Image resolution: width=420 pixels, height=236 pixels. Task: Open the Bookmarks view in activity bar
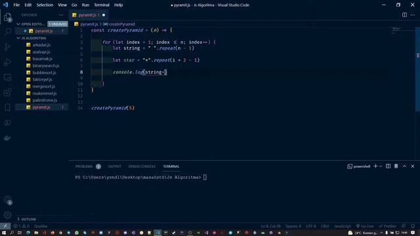click(7, 108)
